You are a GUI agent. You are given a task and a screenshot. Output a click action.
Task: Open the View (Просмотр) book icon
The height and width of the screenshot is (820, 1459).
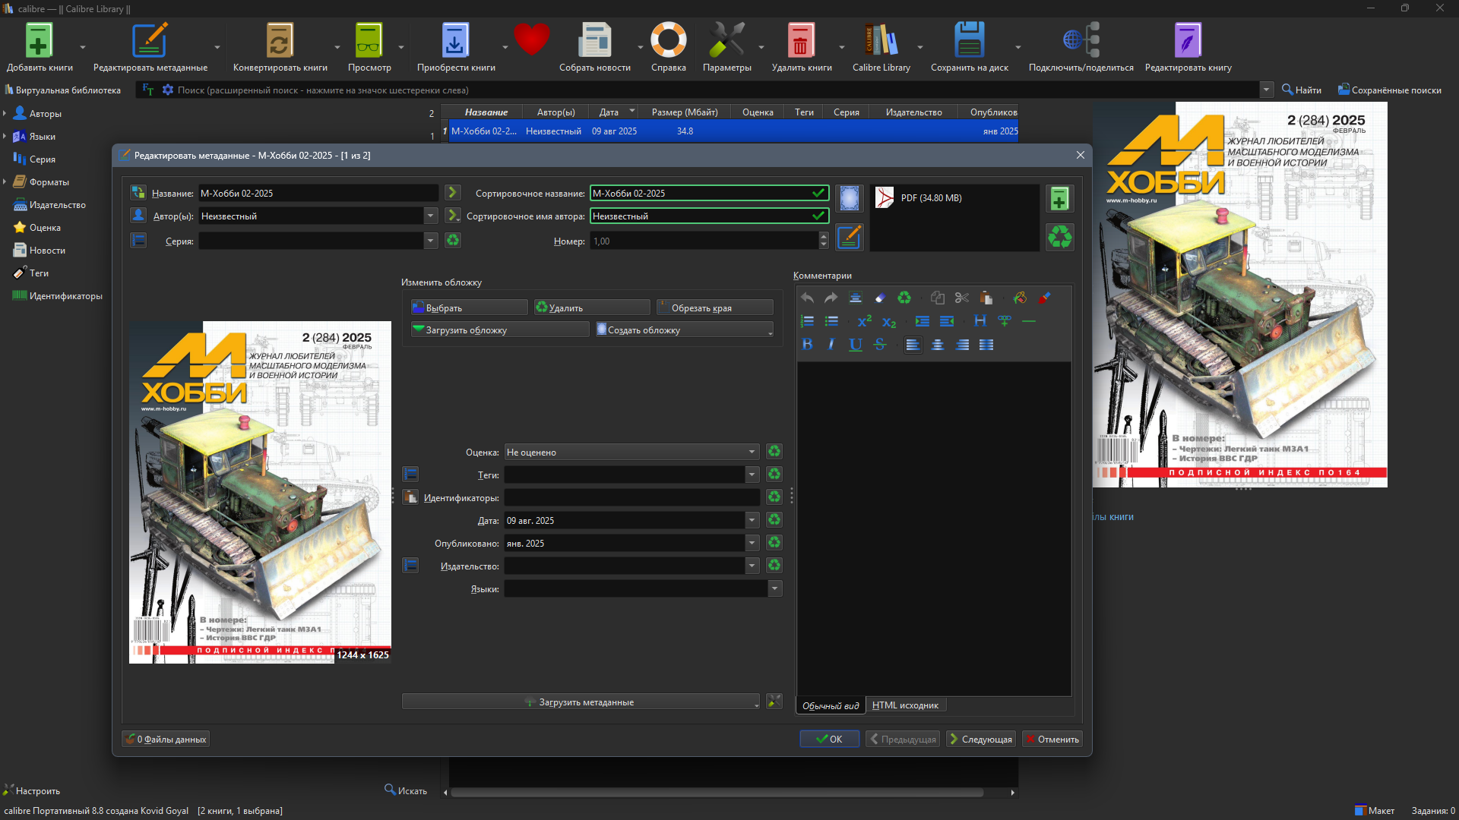pyautogui.click(x=369, y=40)
